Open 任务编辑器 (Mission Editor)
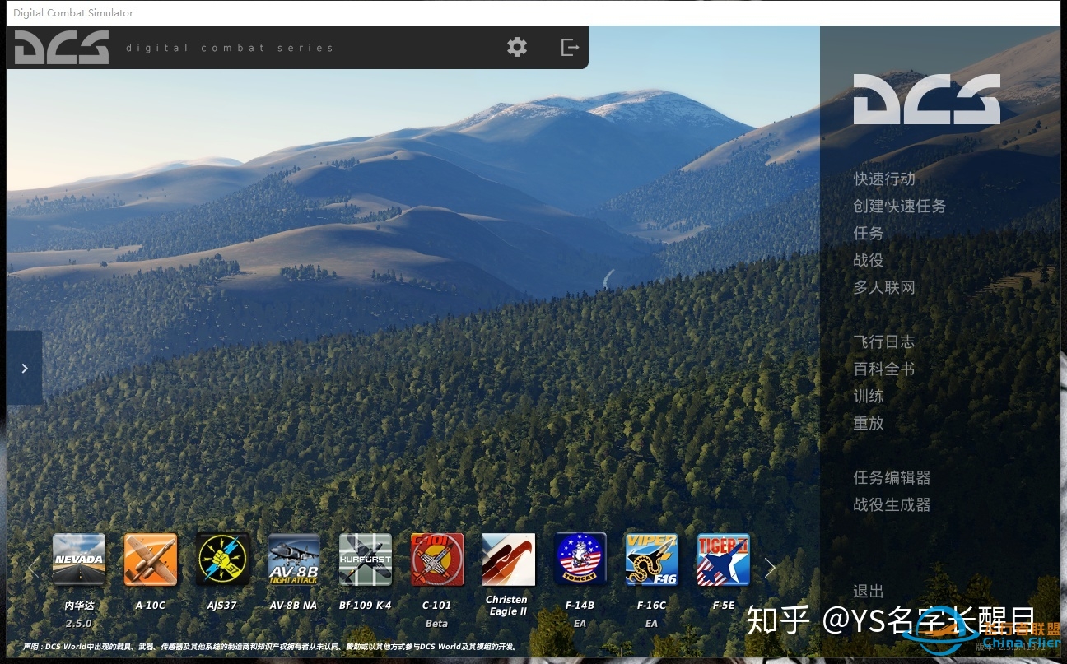Image resolution: width=1067 pixels, height=664 pixels. coord(892,477)
